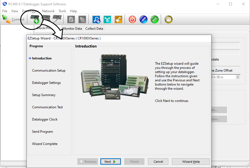
Task: Click the gold cube toolbar icon
Action: [x=168, y=19]
